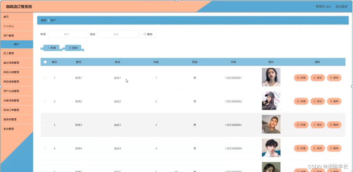Click the 姓名1 table cell
353x172 pixels.
(117, 78)
